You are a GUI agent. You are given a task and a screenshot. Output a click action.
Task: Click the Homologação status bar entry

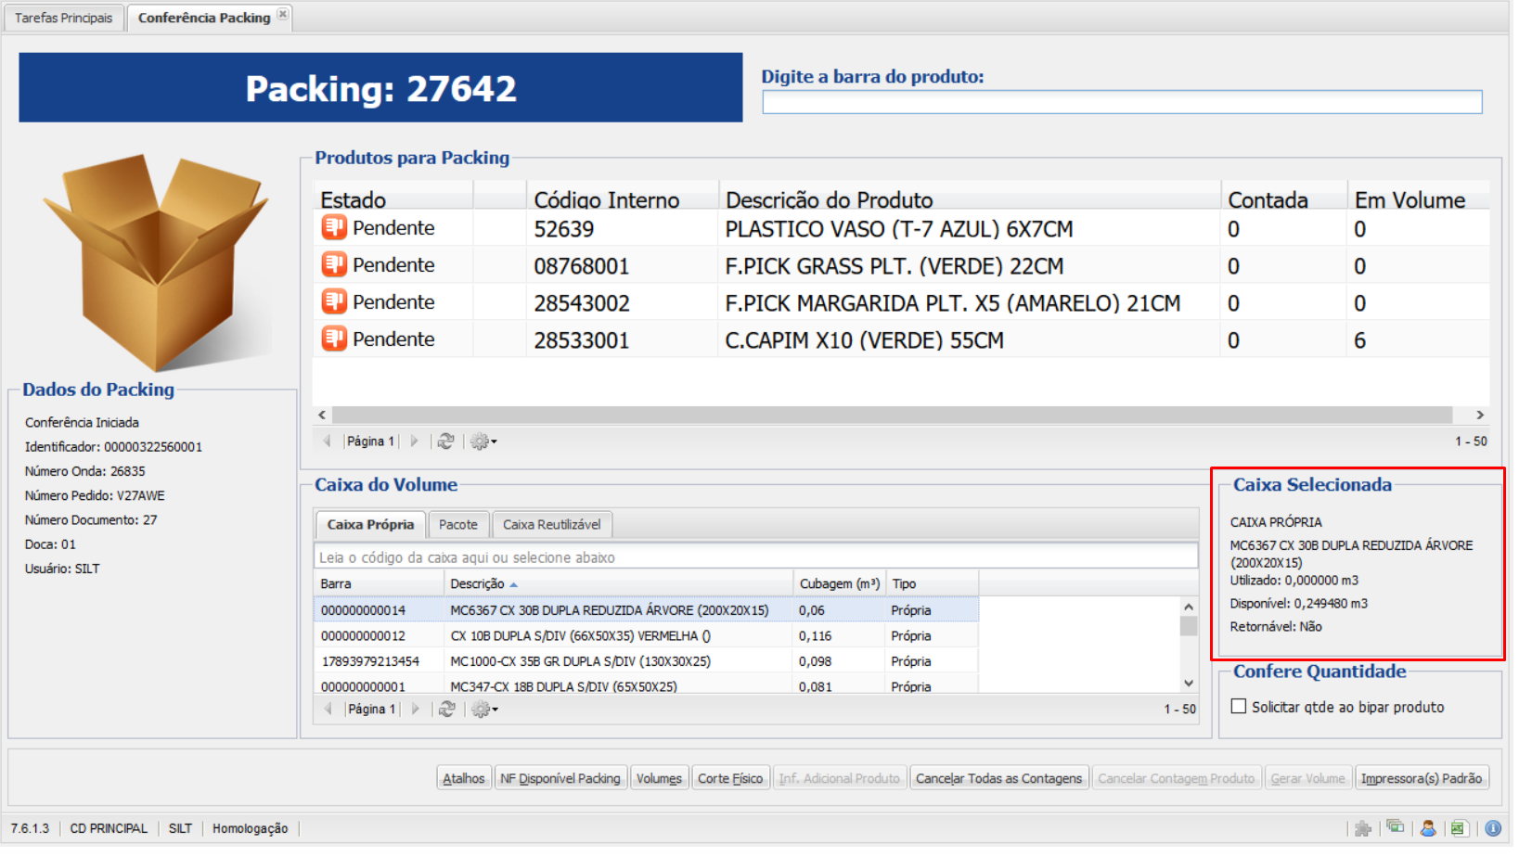250,828
